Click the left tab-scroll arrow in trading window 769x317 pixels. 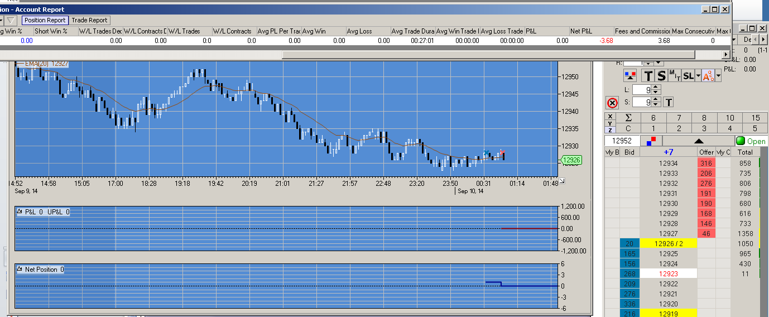[755, 40]
